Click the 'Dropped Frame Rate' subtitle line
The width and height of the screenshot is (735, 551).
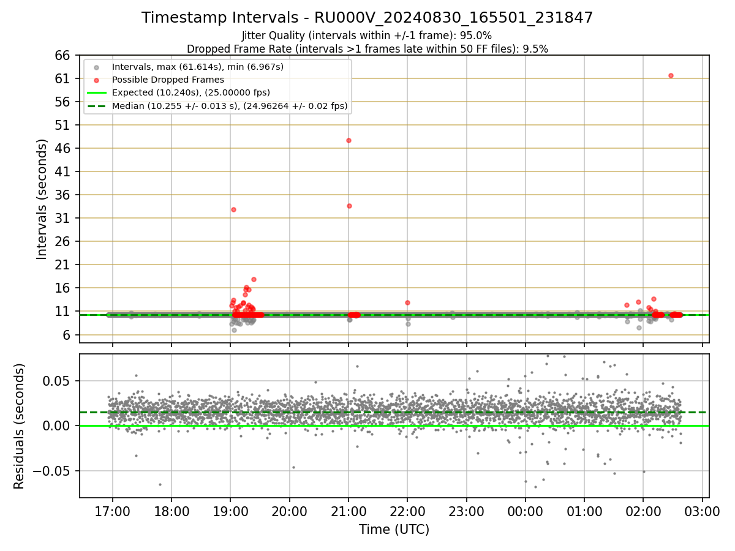[x=367, y=49]
